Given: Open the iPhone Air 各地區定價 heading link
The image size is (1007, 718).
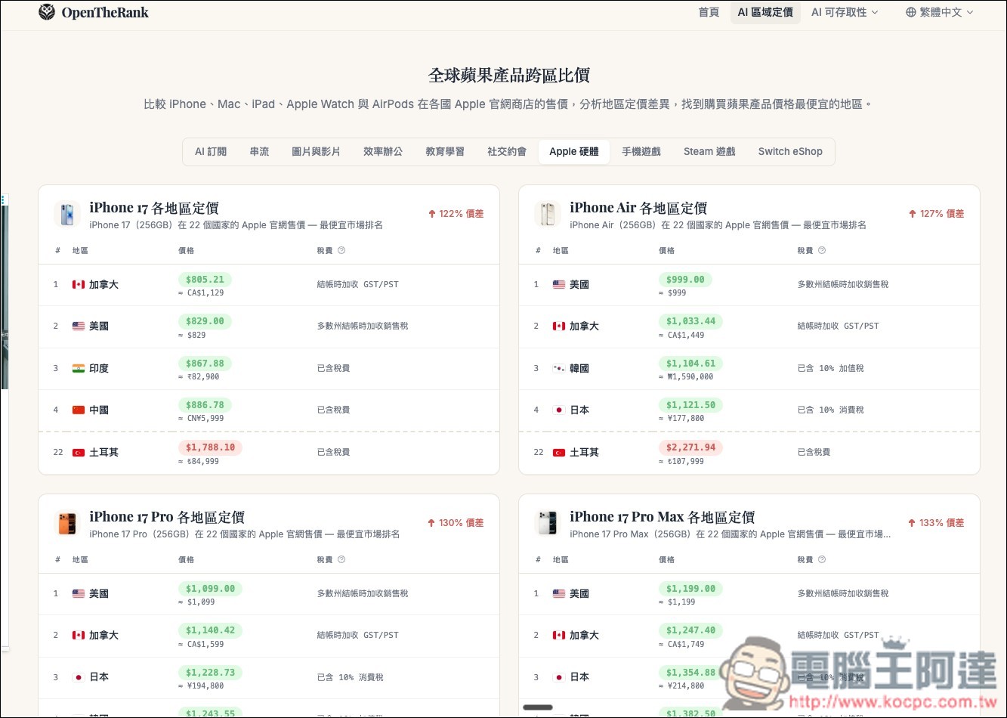Looking at the screenshot, I should 638,208.
